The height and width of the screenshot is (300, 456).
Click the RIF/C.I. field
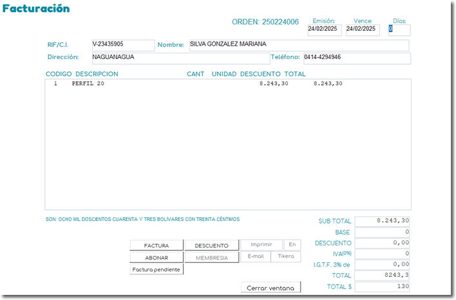pos(122,45)
